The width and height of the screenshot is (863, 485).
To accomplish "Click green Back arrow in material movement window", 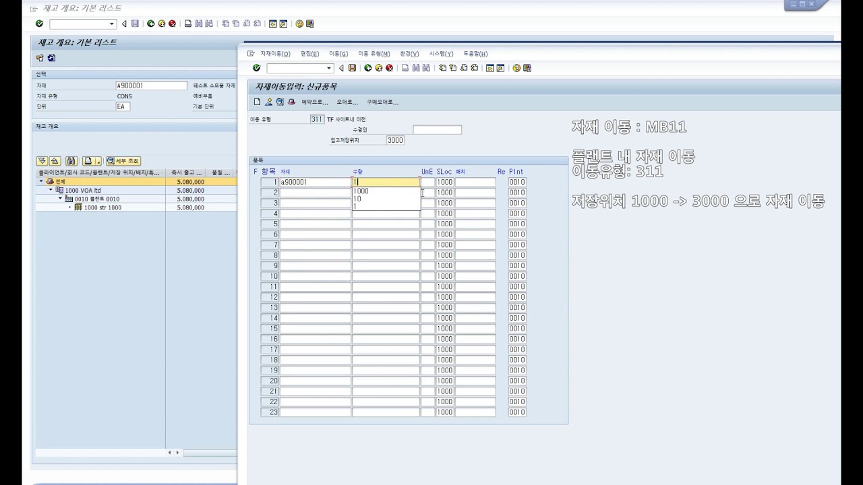I will (x=368, y=68).
